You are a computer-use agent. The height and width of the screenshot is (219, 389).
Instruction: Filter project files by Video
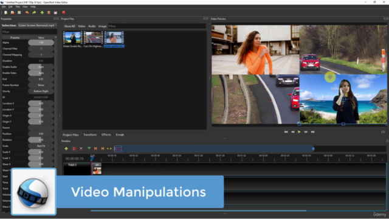[x=81, y=26]
